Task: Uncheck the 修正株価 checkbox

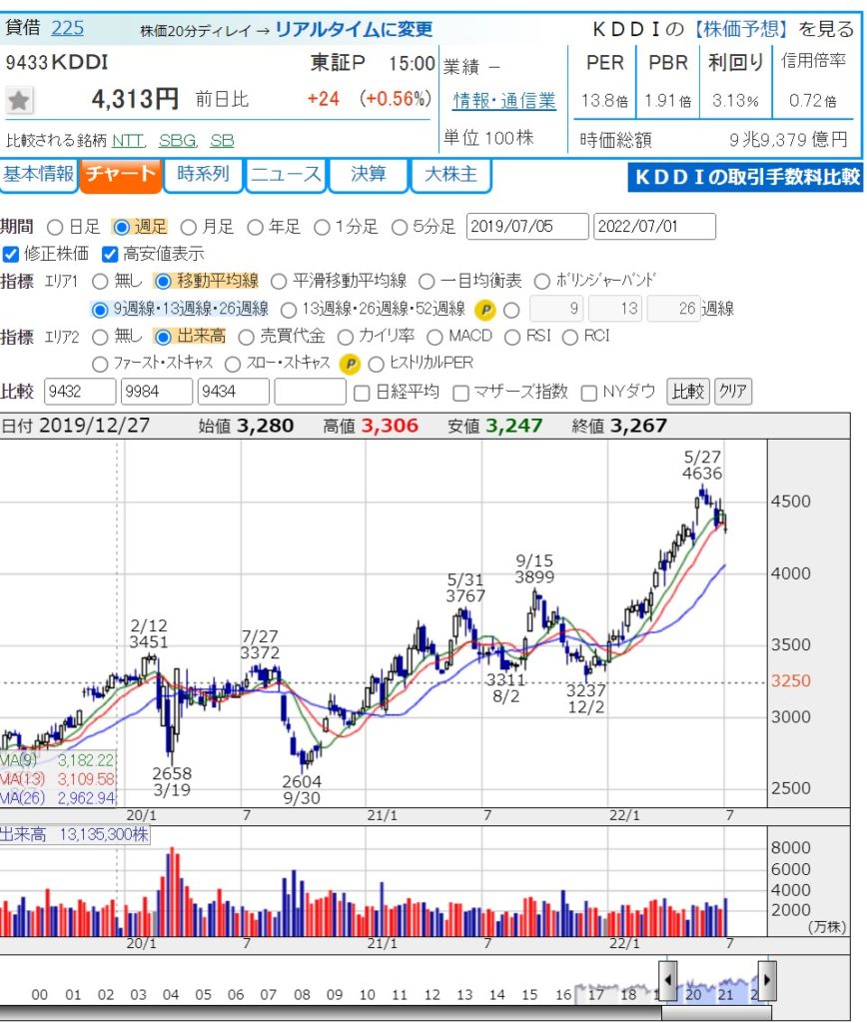Action: coord(10,254)
